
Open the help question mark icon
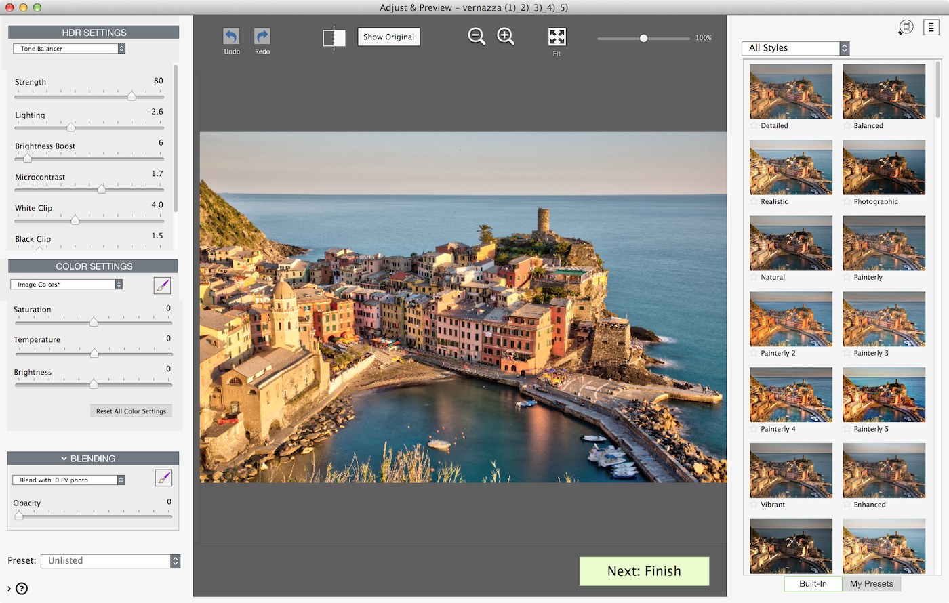coord(22,588)
